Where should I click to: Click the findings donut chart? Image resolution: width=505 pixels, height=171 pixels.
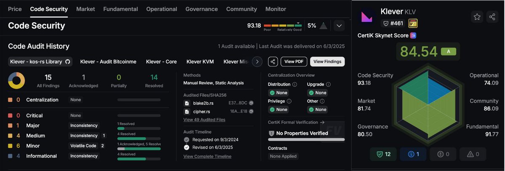pyautogui.click(x=16, y=80)
